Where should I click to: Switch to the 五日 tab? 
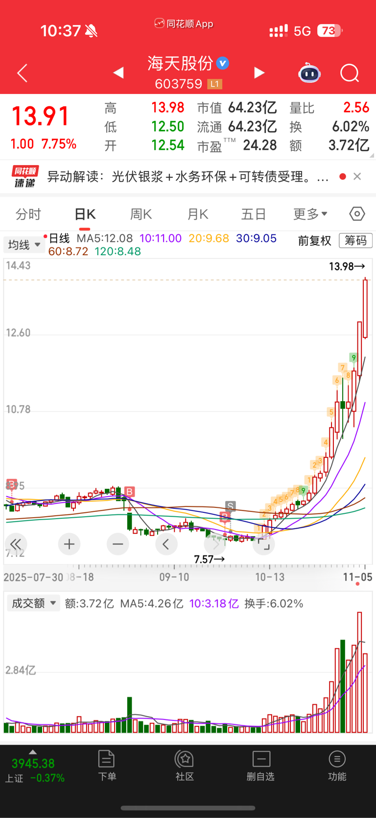[x=254, y=215]
